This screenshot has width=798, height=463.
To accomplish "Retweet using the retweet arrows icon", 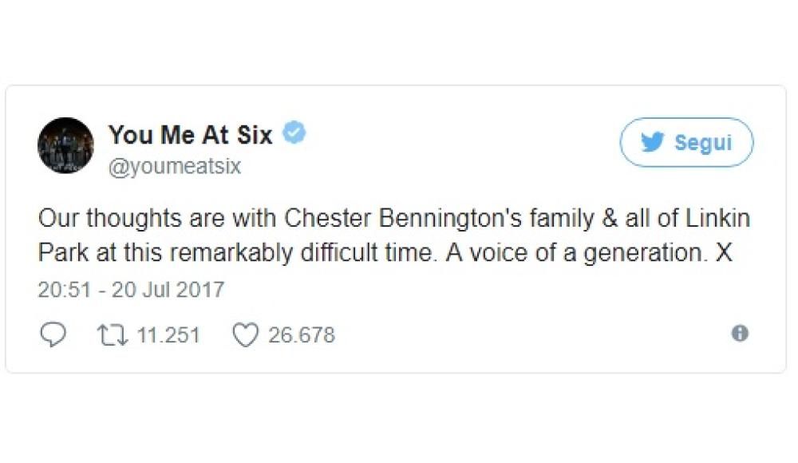I will coord(110,334).
